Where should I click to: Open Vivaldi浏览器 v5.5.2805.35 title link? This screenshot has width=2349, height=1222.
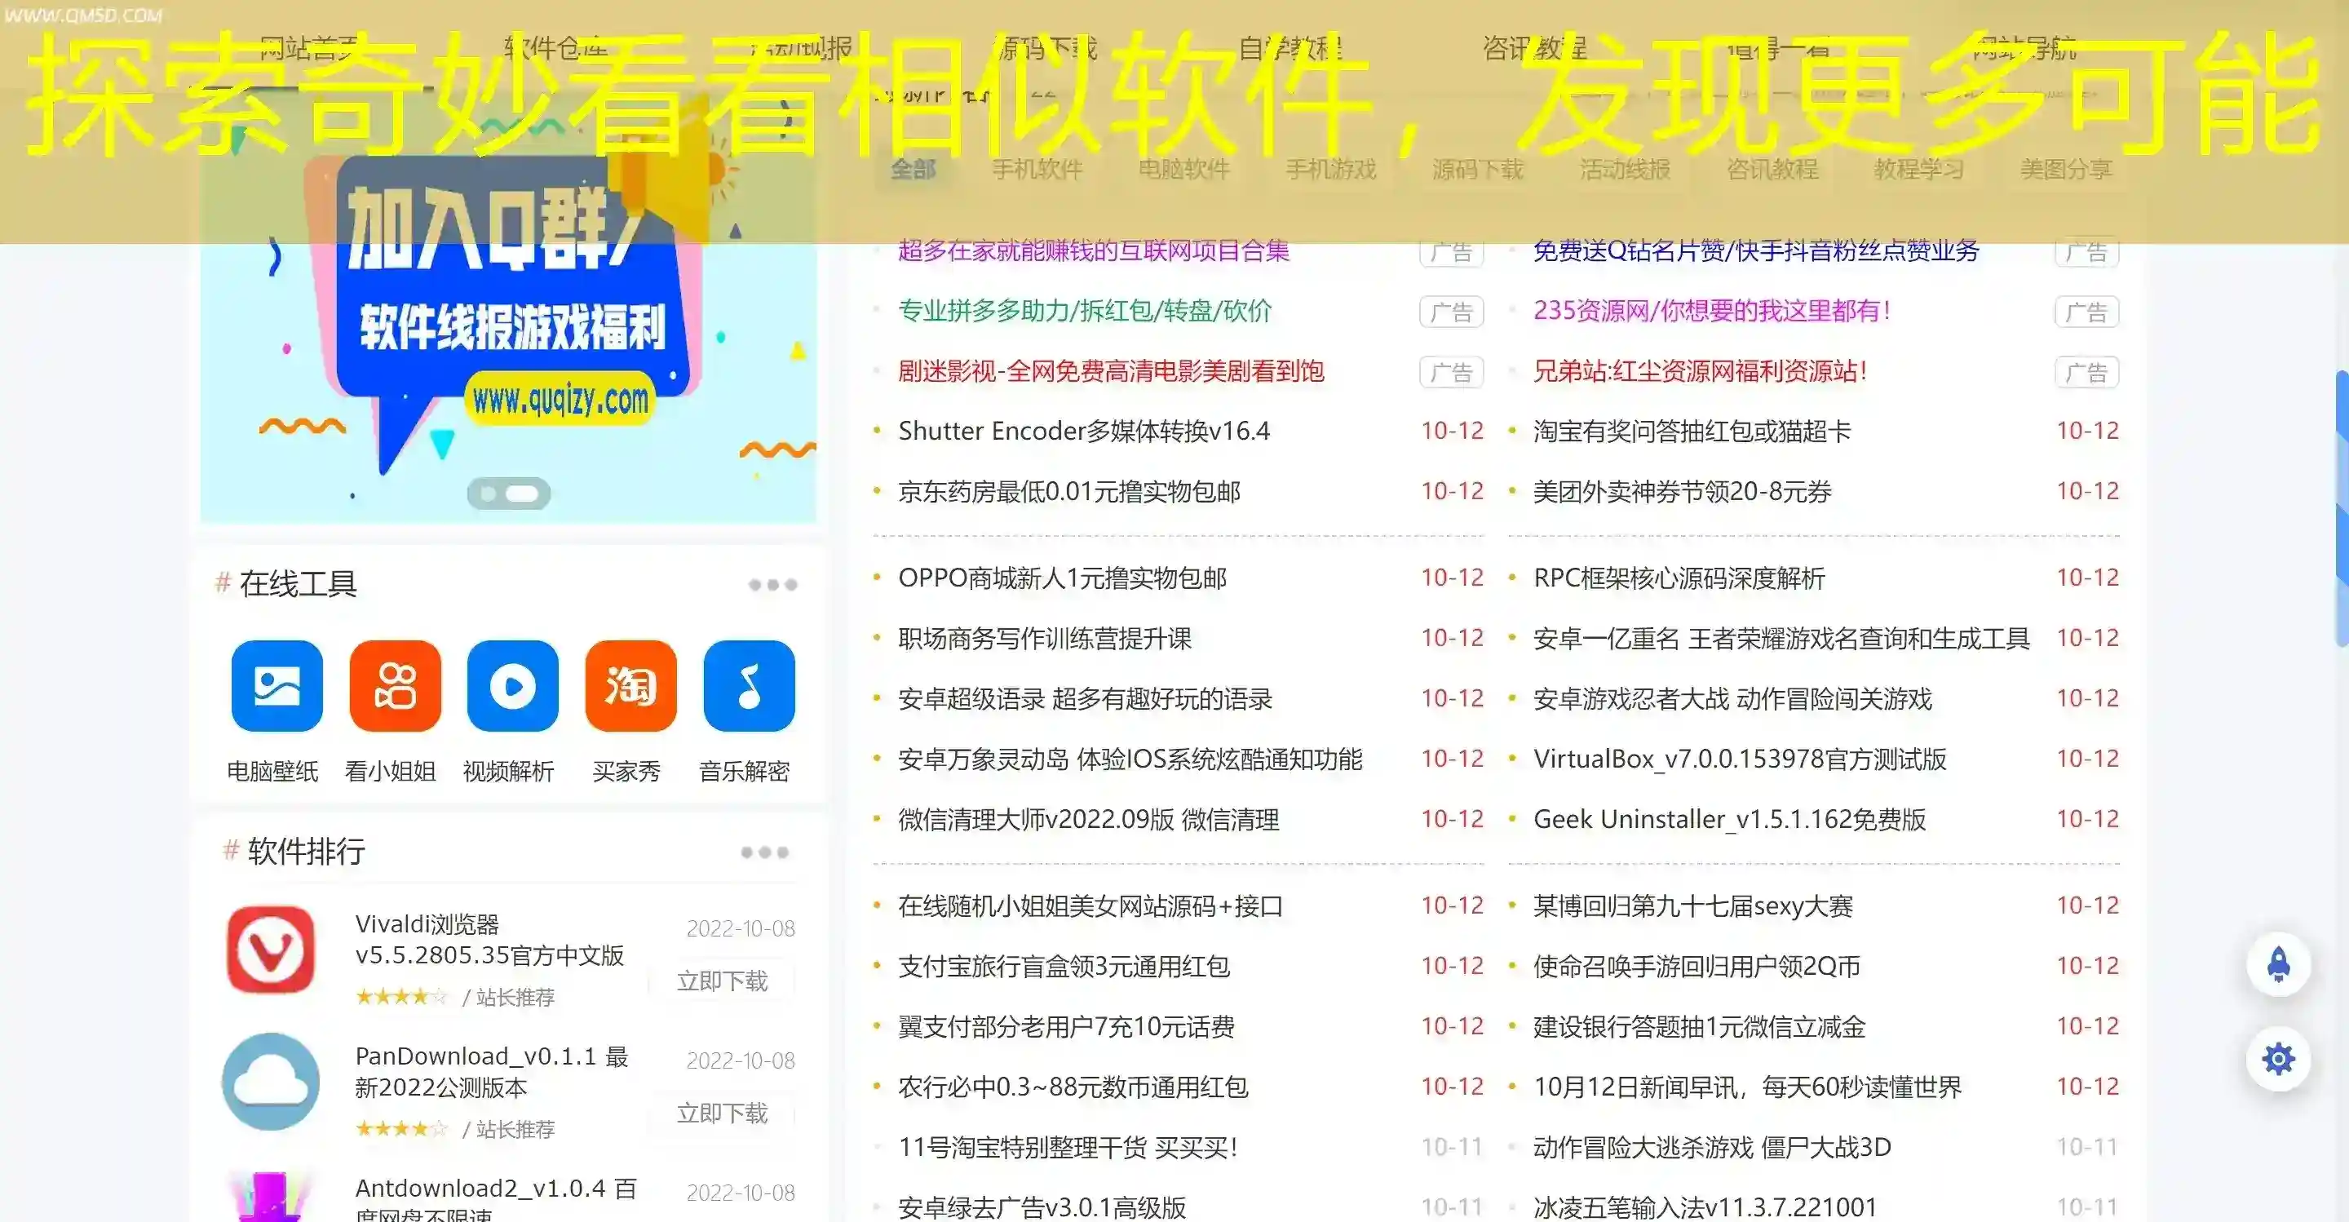(489, 939)
